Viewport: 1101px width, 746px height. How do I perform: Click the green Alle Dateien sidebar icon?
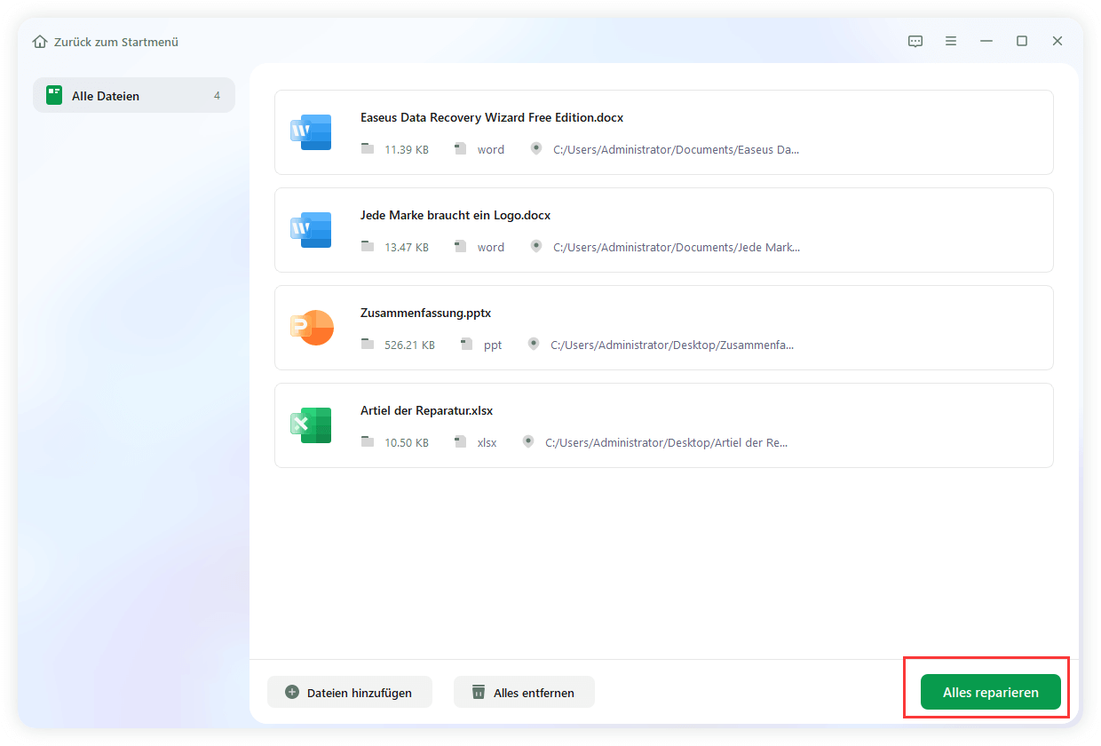(54, 95)
